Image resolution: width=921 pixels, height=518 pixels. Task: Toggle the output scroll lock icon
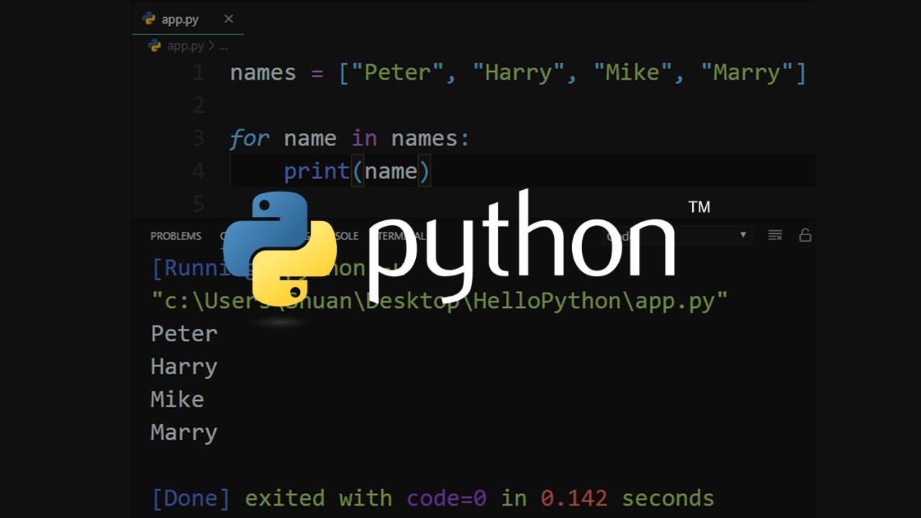805,235
